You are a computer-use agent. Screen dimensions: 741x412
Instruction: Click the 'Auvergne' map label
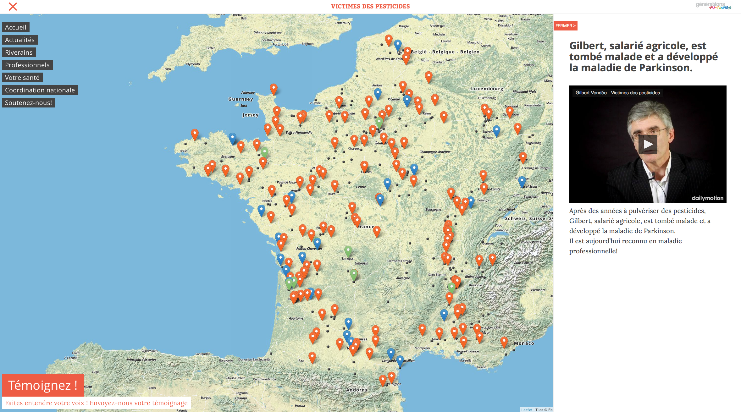(x=403, y=278)
